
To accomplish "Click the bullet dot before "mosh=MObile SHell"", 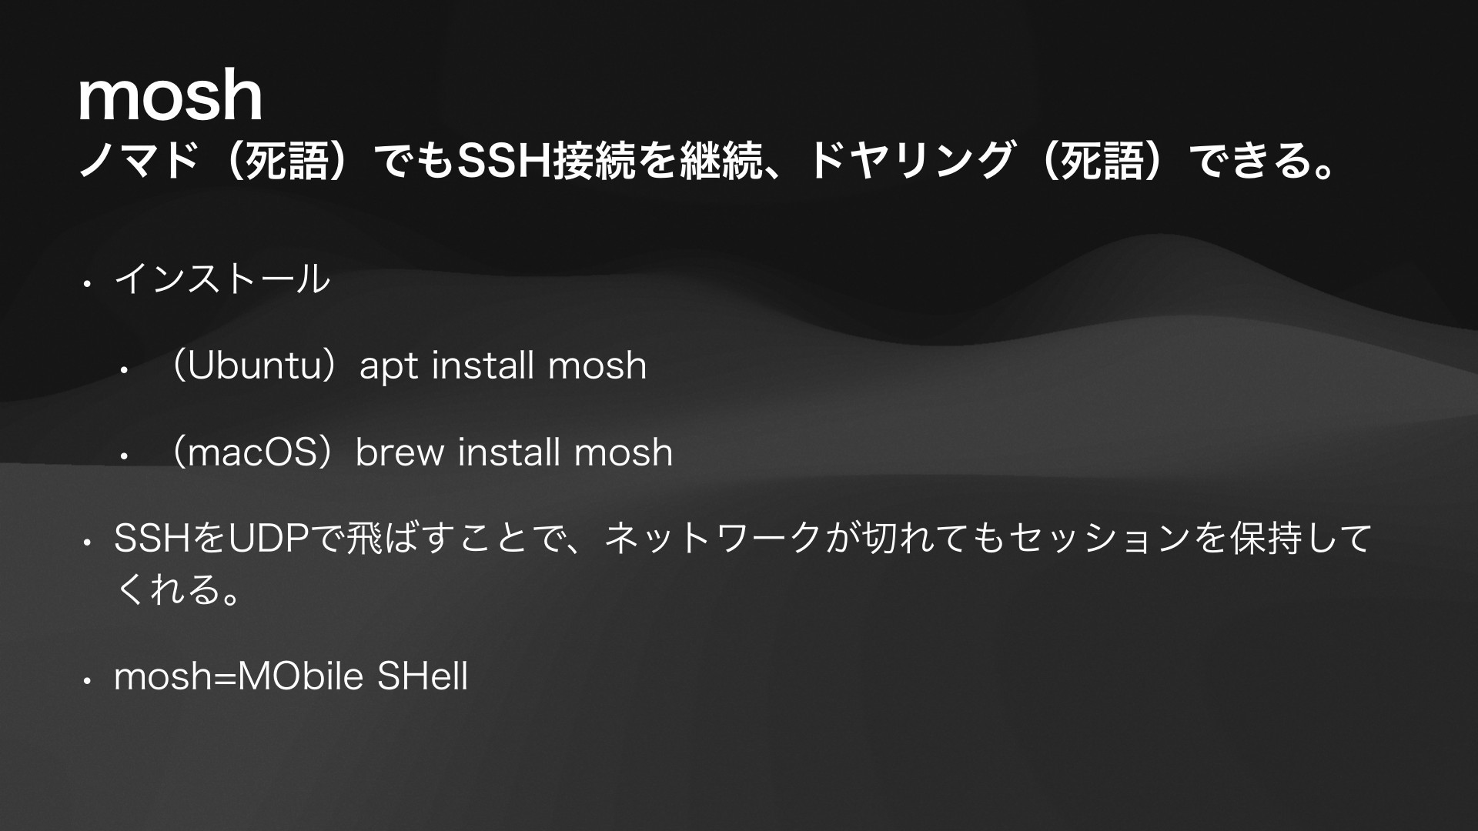I will [88, 682].
